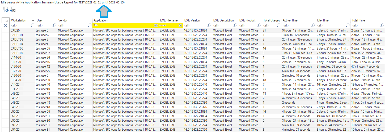Click the Workstation filter search icon
Image resolution: width=385 pixels, height=133 pixels.
click(32, 25)
